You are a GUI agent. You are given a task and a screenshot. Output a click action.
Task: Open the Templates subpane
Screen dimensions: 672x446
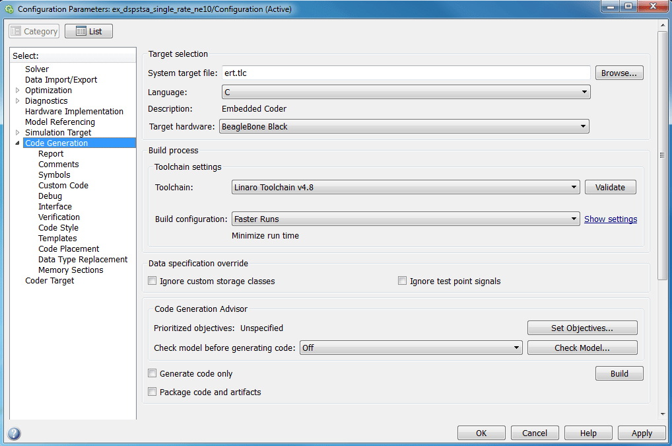point(57,239)
